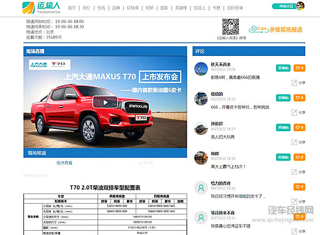Open the 视频 navigation item

pos(150,9)
